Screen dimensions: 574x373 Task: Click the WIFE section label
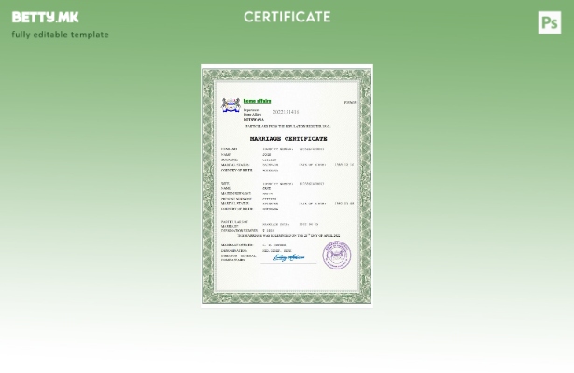pos(226,184)
